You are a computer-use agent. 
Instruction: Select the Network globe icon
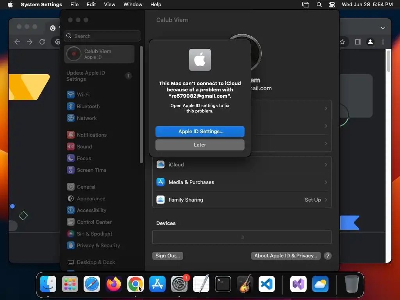click(71, 118)
